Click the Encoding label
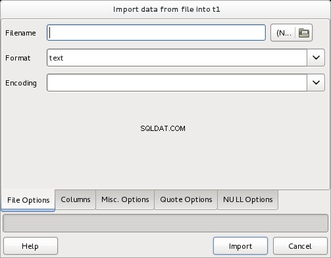The height and width of the screenshot is (258, 331). [21, 83]
